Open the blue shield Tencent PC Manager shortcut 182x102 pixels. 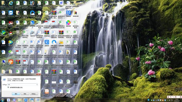click(68, 13)
